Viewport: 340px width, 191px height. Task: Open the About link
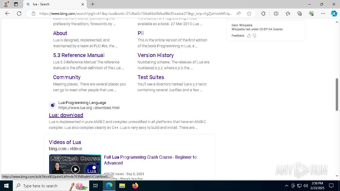click(60, 33)
